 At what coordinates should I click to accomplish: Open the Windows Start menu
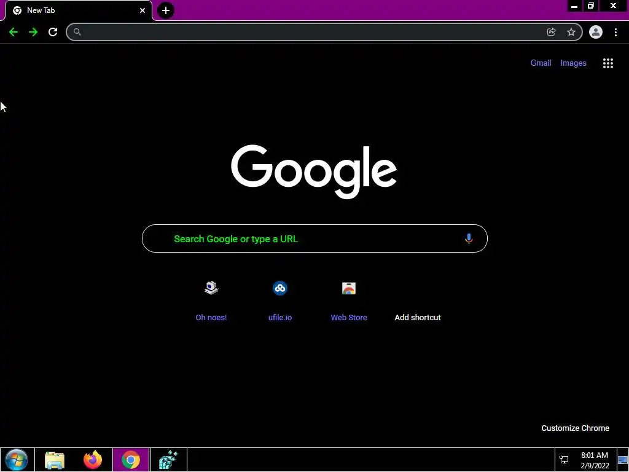coord(17,460)
